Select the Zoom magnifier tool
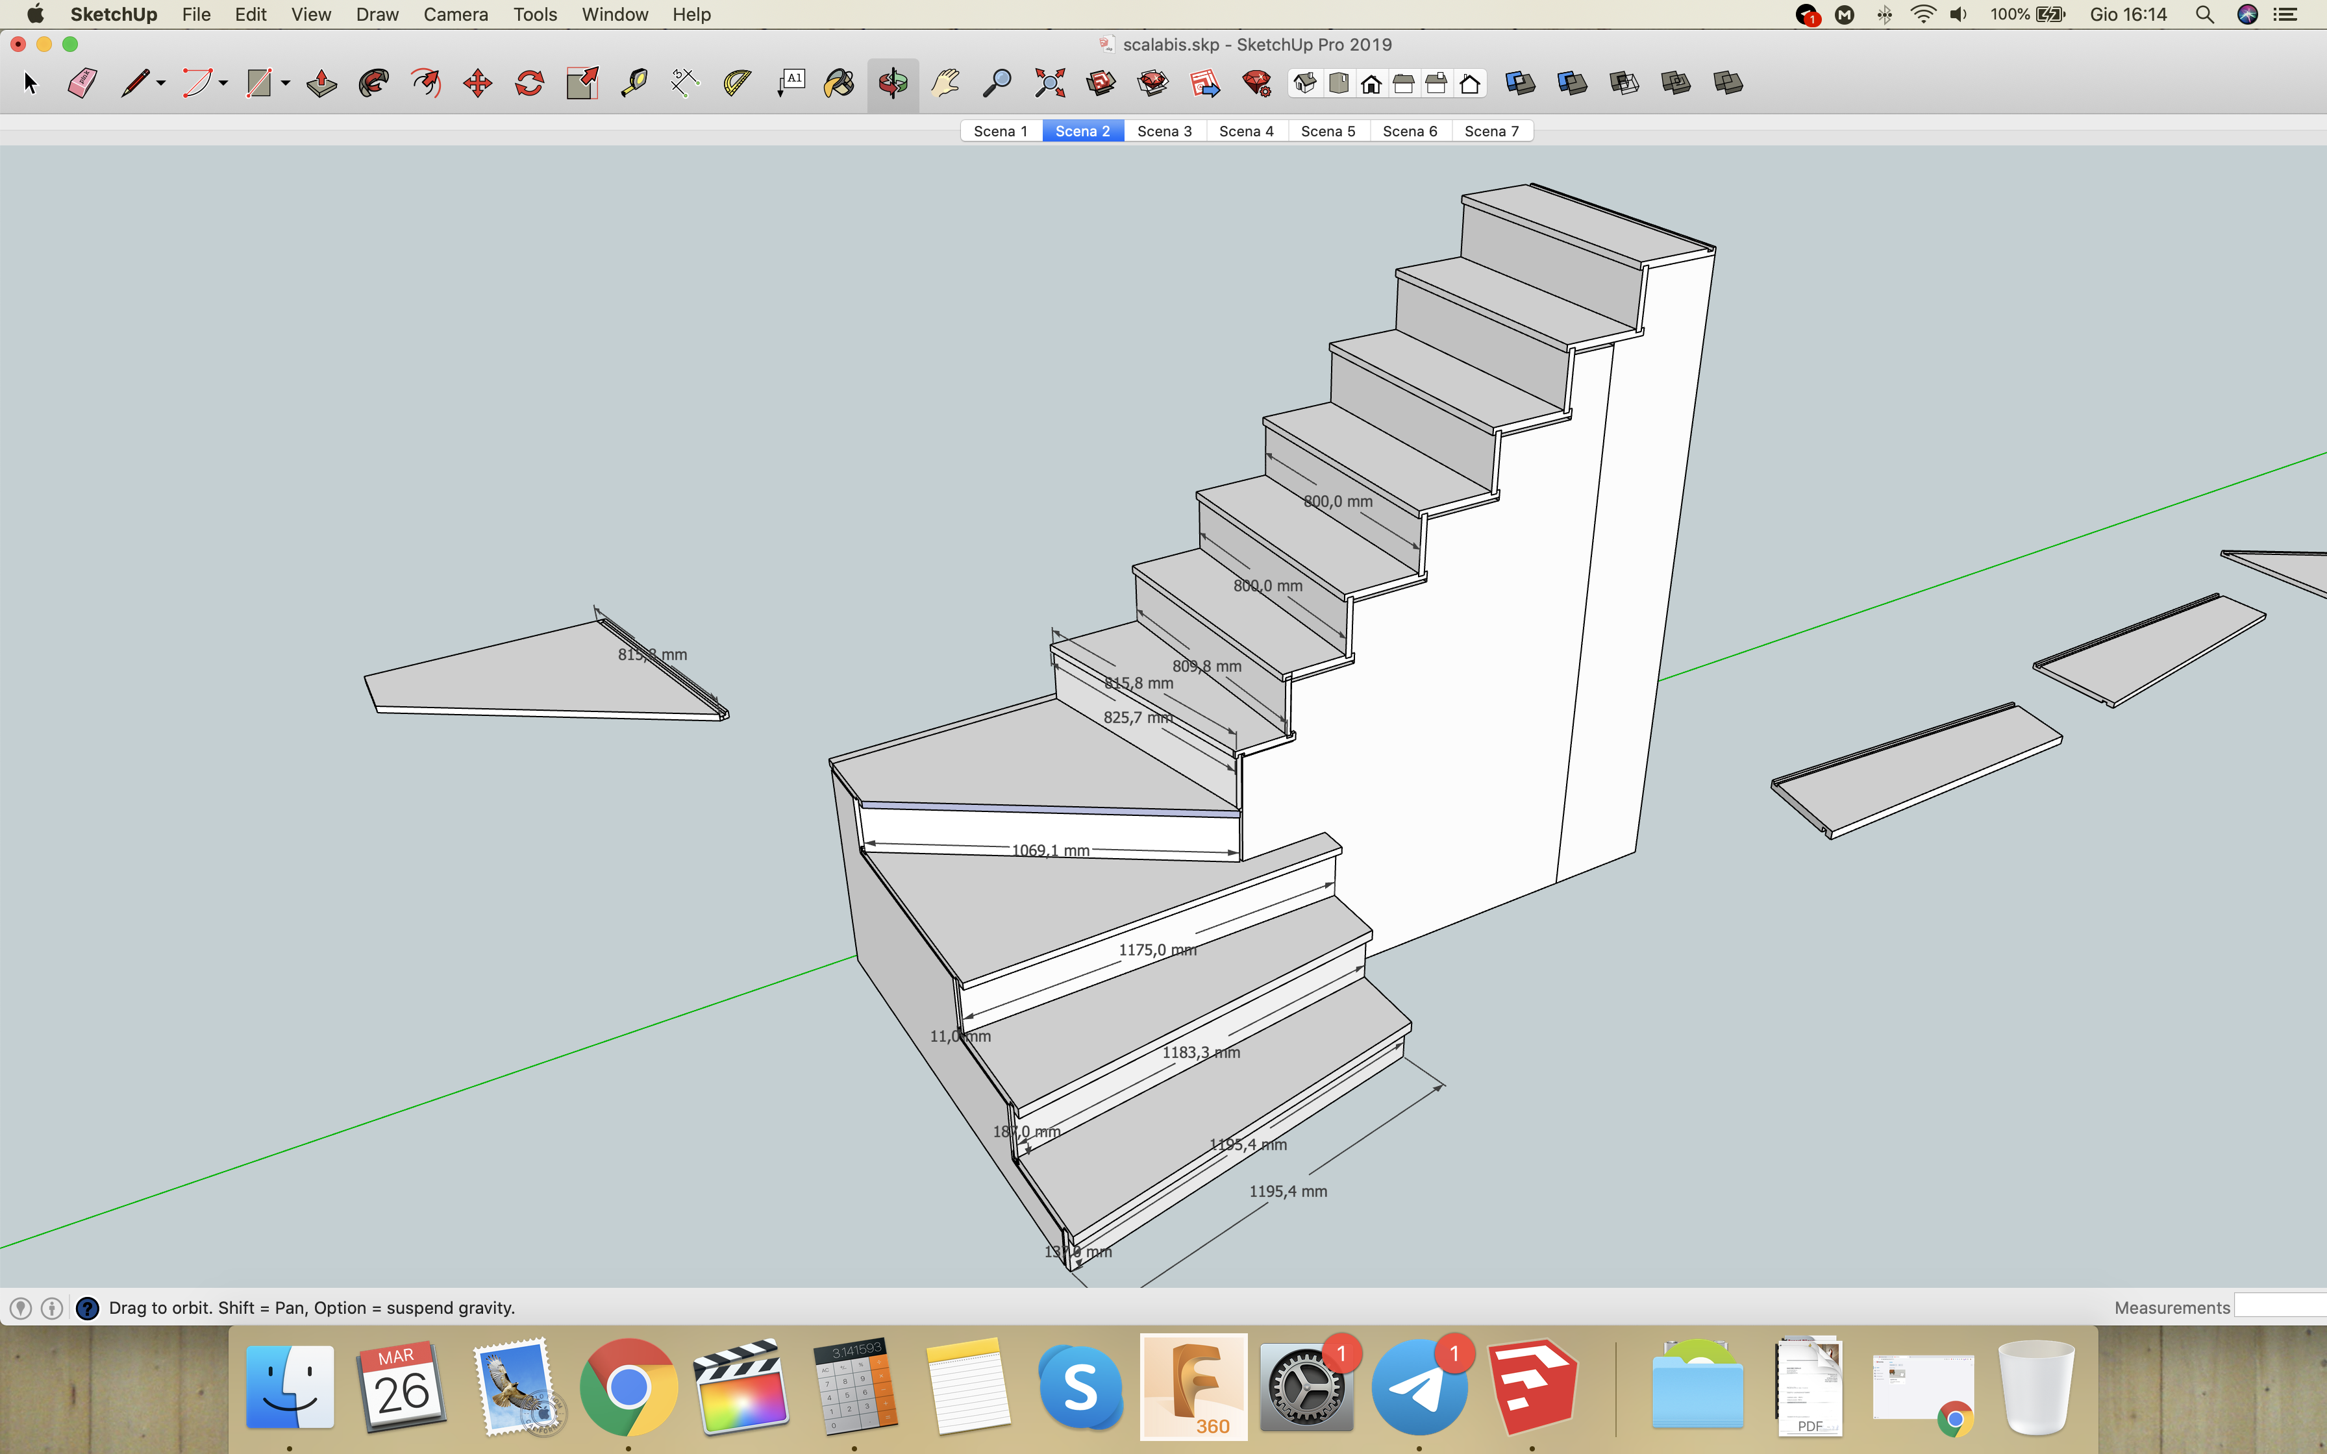 [997, 84]
